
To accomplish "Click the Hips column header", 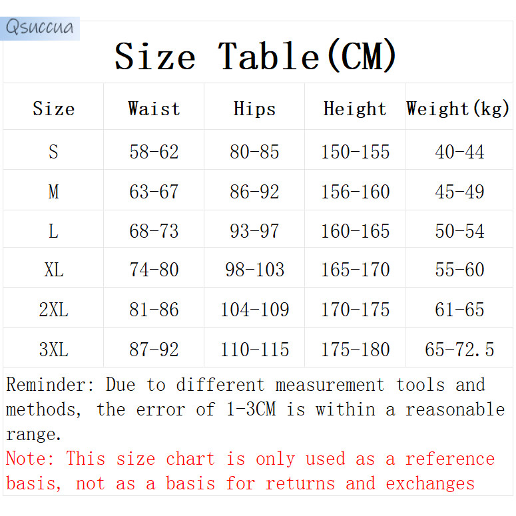I will (254, 109).
